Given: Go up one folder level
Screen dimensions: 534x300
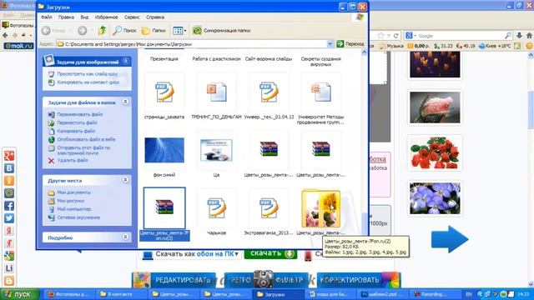Looking at the screenshot, I should click(102, 31).
